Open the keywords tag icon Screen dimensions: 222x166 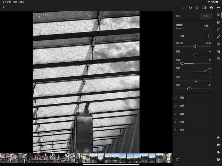[x=218, y=152]
